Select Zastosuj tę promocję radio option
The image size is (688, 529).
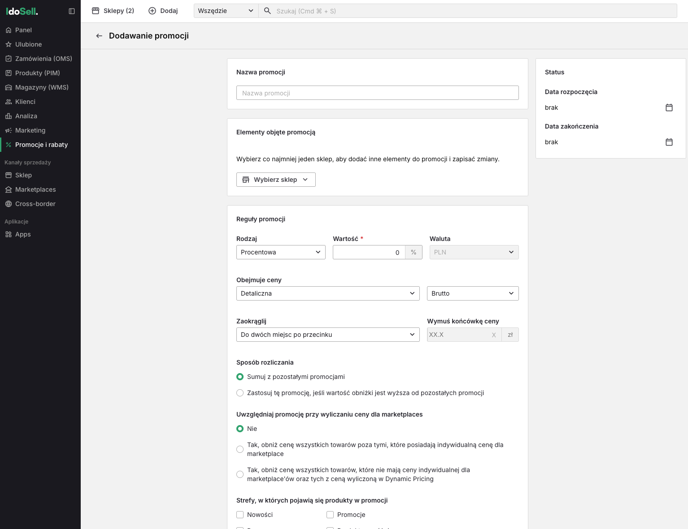[x=240, y=393]
